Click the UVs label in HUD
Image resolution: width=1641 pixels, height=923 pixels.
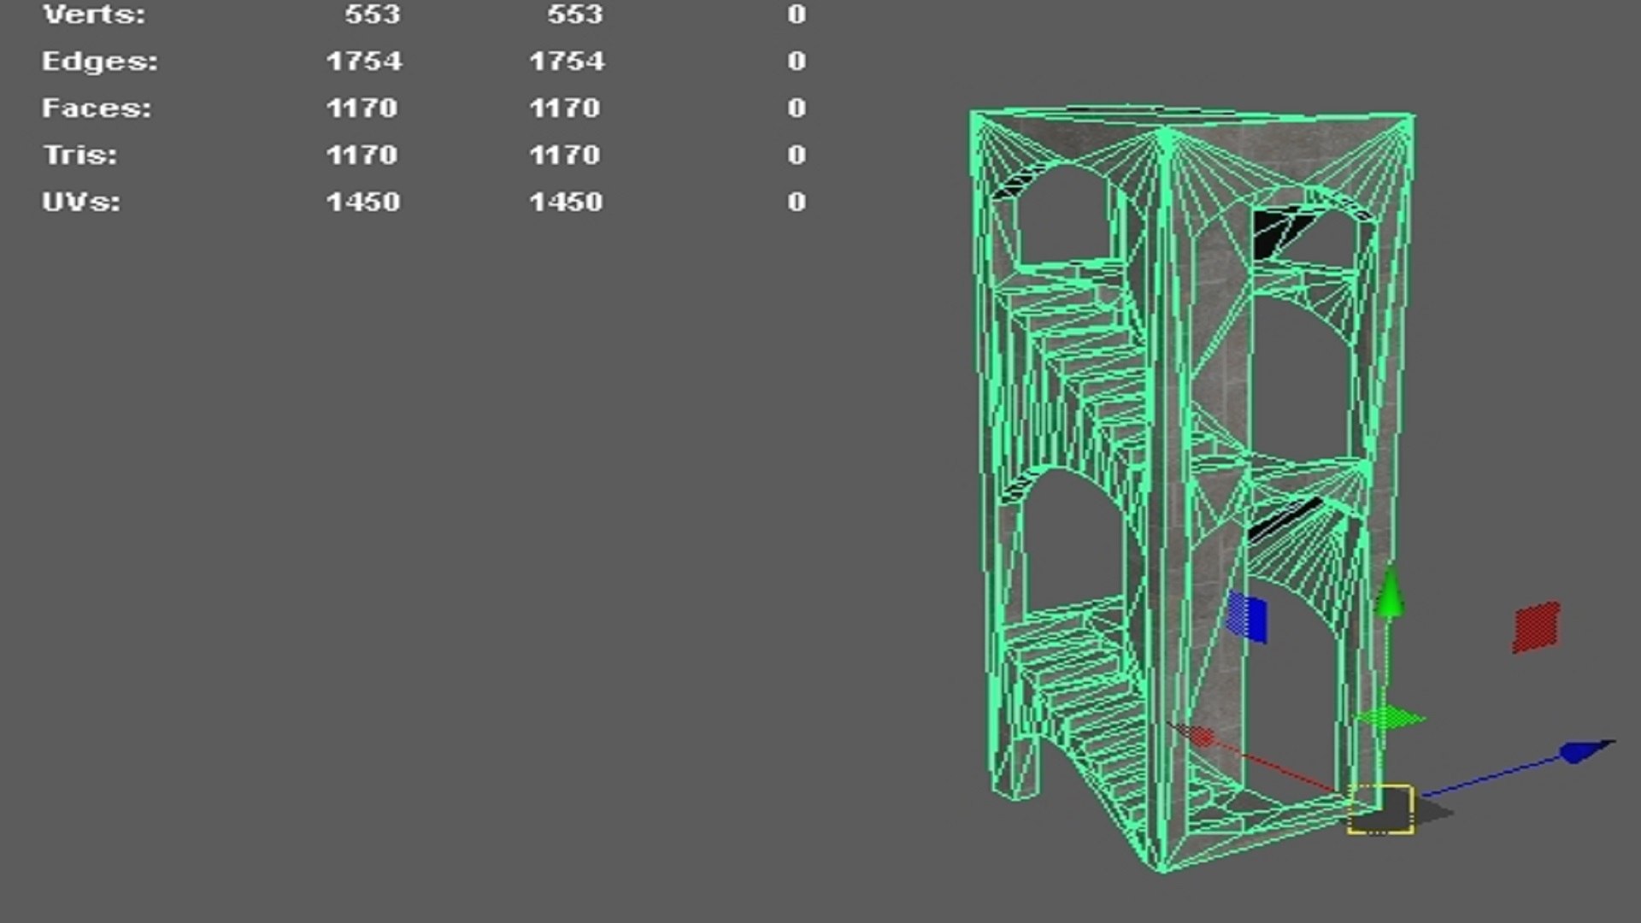click(81, 203)
